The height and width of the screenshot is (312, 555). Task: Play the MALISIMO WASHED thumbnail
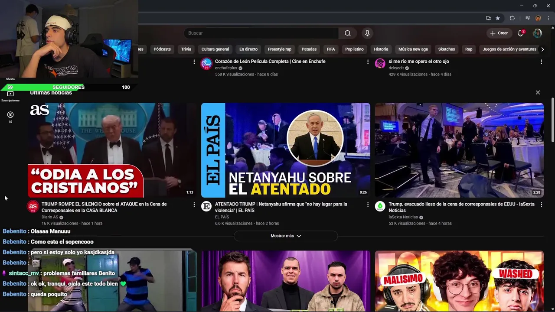pos(459,281)
